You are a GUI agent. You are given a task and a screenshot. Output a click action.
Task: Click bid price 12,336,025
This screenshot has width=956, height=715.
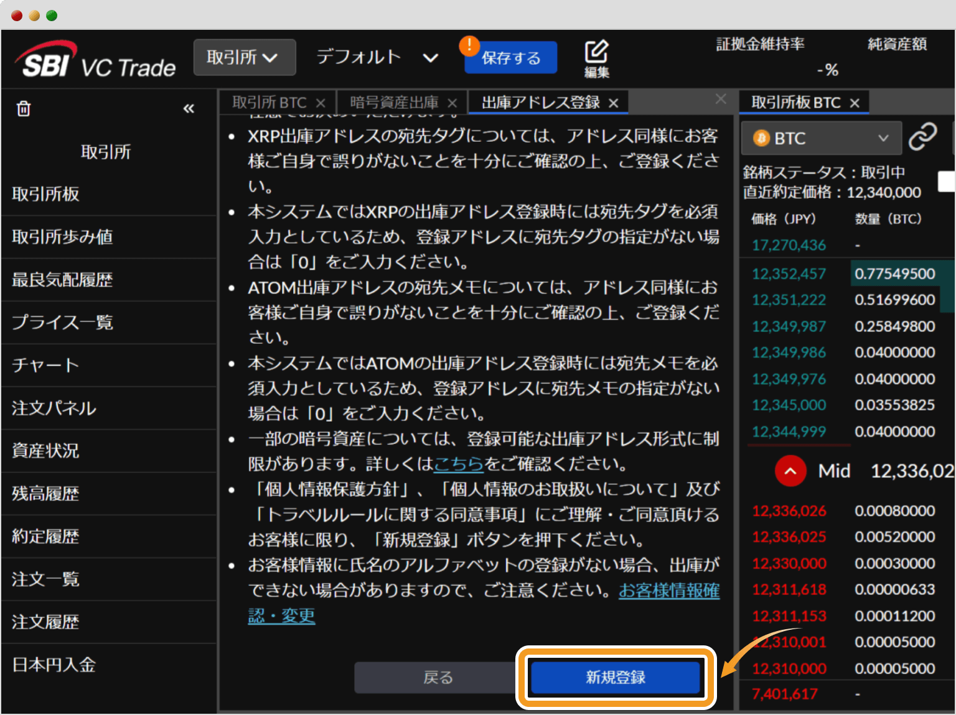pos(789,537)
